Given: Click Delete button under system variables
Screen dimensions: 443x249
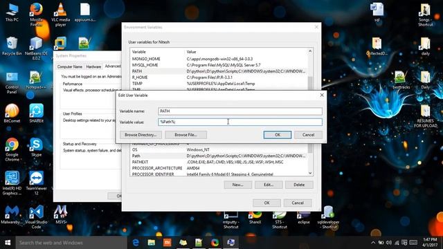Looking at the screenshot, I should 299,185.
